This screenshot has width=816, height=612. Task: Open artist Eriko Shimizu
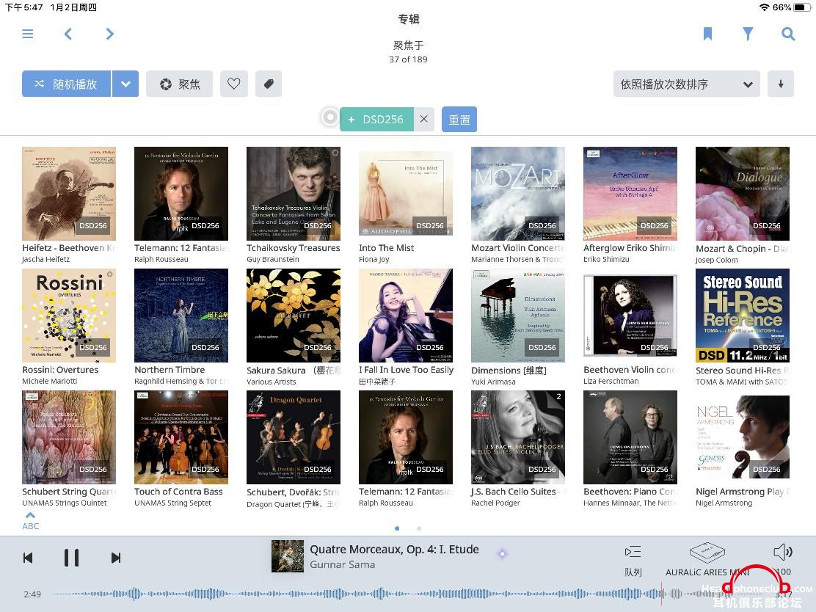[x=606, y=259]
